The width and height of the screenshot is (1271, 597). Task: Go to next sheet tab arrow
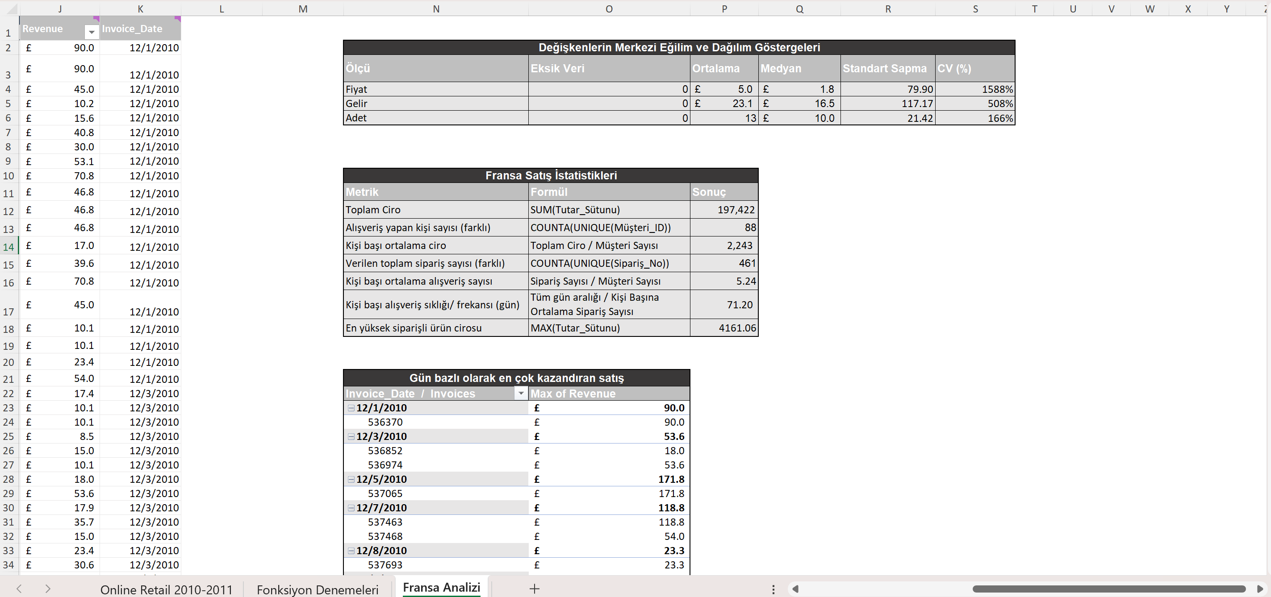[48, 589]
